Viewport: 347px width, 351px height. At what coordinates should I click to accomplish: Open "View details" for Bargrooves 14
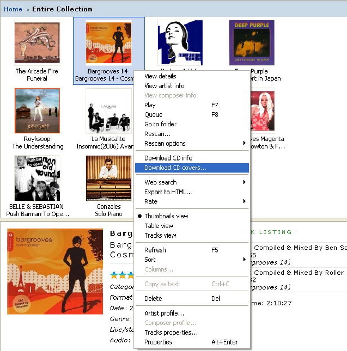pos(160,76)
